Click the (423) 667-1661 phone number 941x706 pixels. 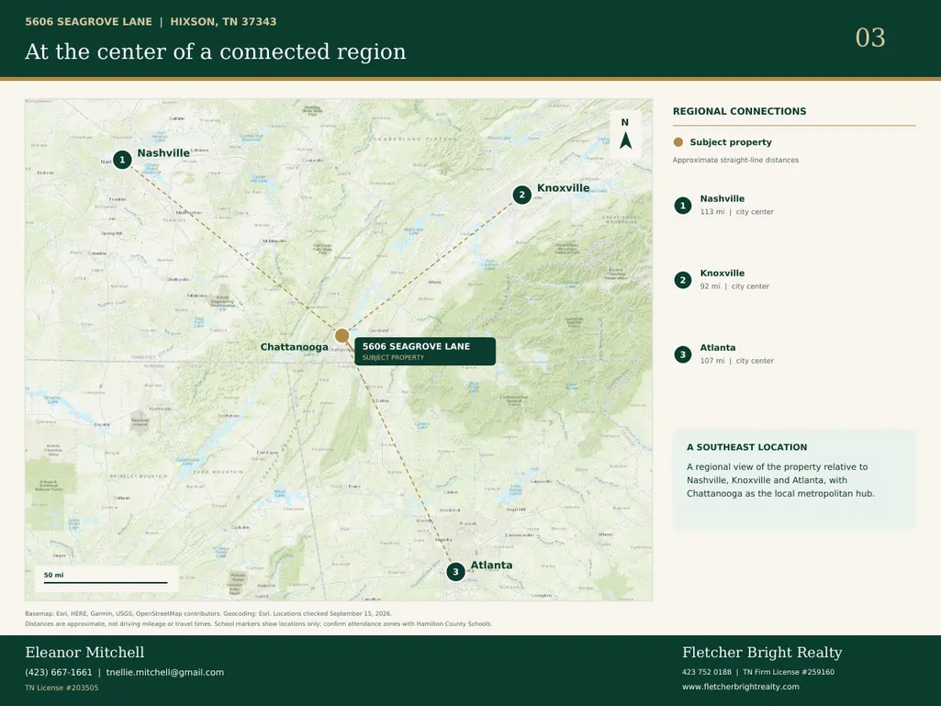pos(59,672)
